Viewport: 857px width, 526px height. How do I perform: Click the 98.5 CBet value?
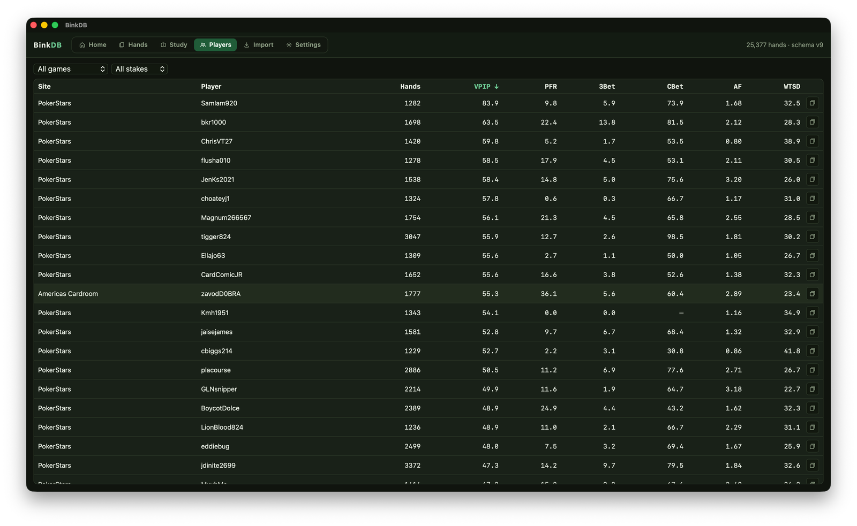click(675, 237)
